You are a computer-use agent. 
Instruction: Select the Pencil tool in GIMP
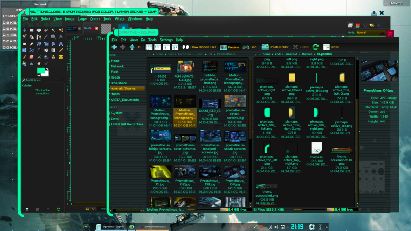61,50
